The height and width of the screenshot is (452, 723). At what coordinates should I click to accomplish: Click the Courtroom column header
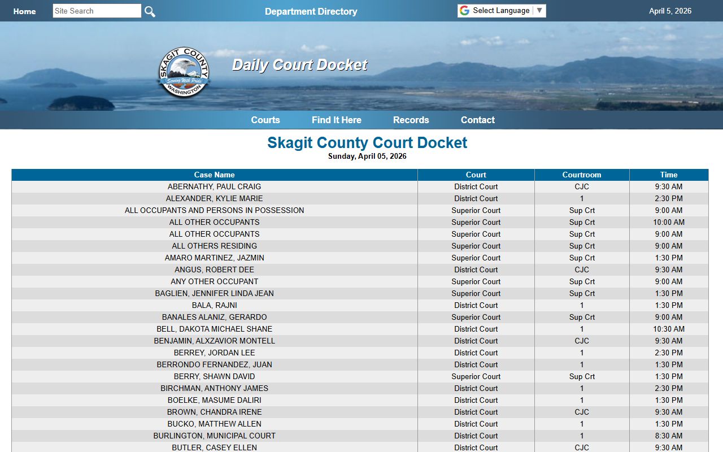pyautogui.click(x=582, y=175)
